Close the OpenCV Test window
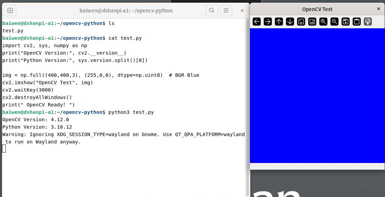The height and width of the screenshot is (197, 385). point(378,9)
